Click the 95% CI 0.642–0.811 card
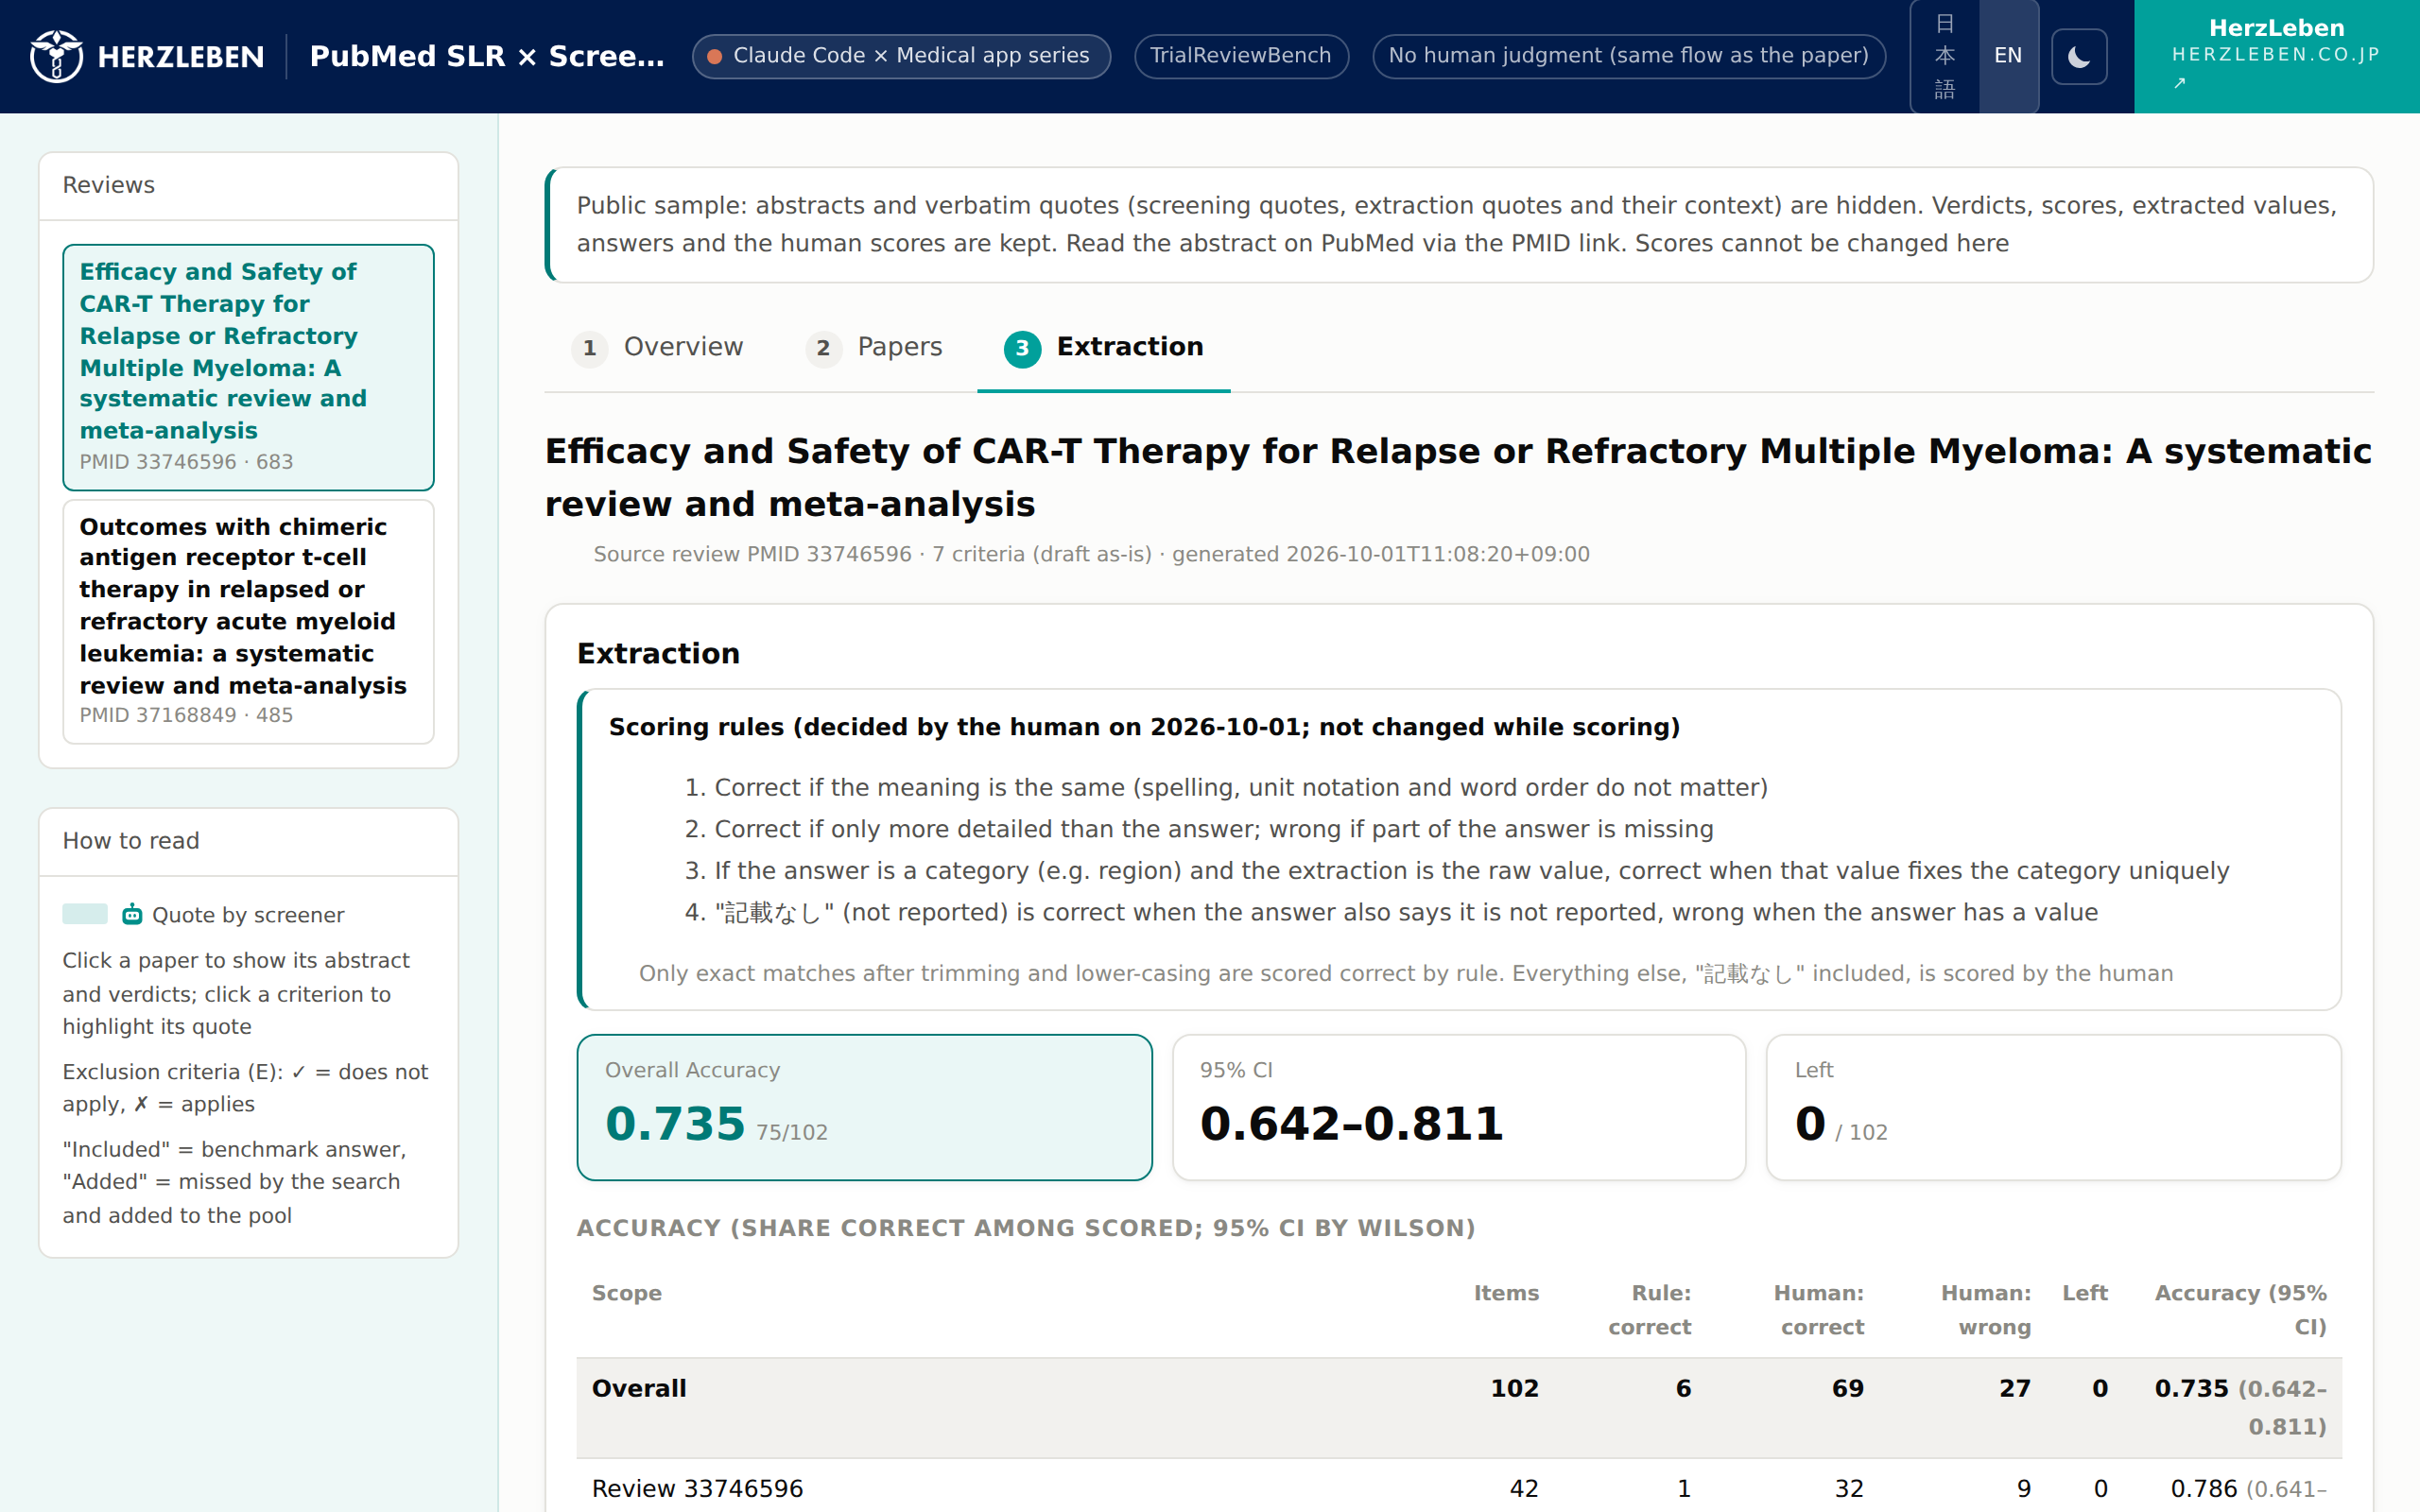This screenshot has height=1512, width=2420. click(x=1459, y=1107)
